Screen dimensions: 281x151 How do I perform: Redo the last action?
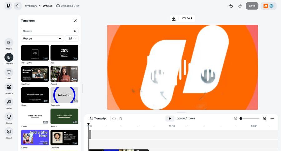point(240,6)
